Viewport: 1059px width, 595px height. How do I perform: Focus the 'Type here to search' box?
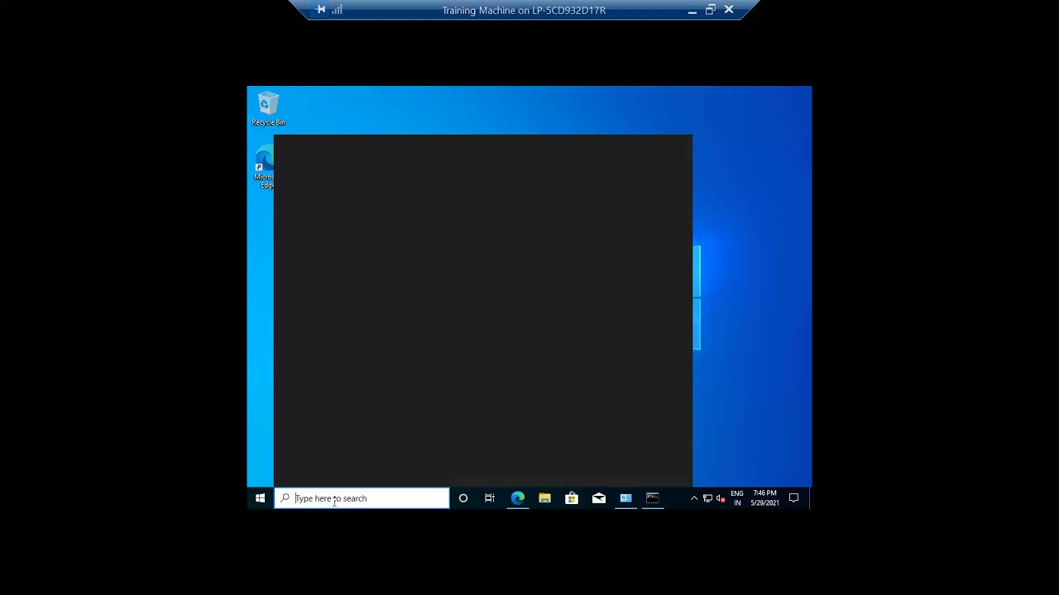click(x=362, y=498)
